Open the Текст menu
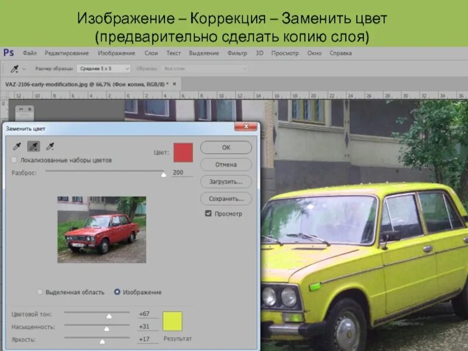The image size is (468, 351). coord(173,53)
